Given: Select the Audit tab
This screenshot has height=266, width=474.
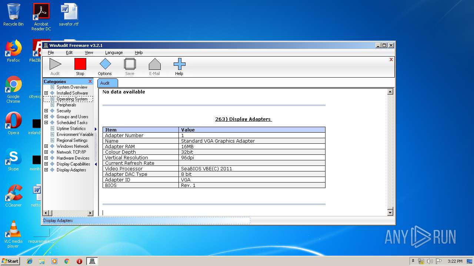Looking at the screenshot, I should tap(107, 83).
